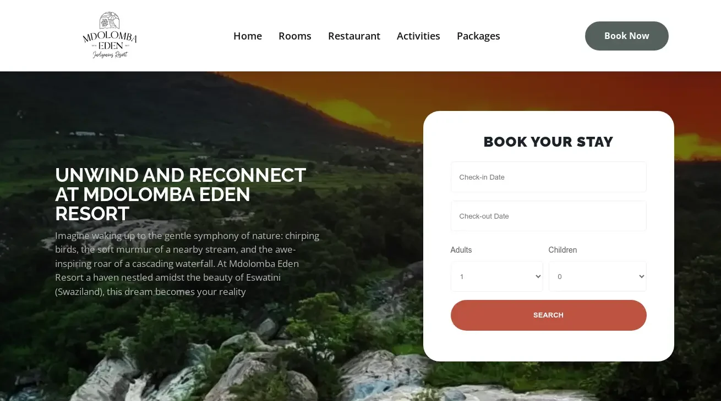Open the Restaurant page
This screenshot has height=401, width=721.
[354, 36]
